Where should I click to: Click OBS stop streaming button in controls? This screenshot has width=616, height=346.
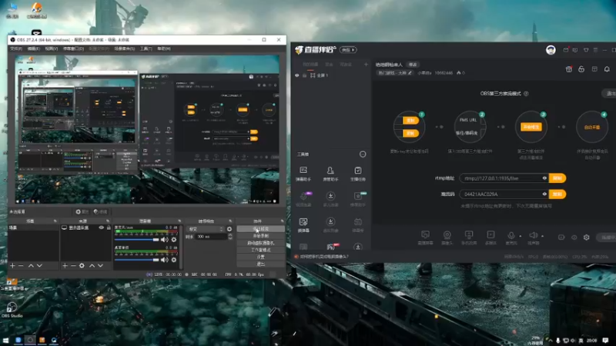pos(261,228)
